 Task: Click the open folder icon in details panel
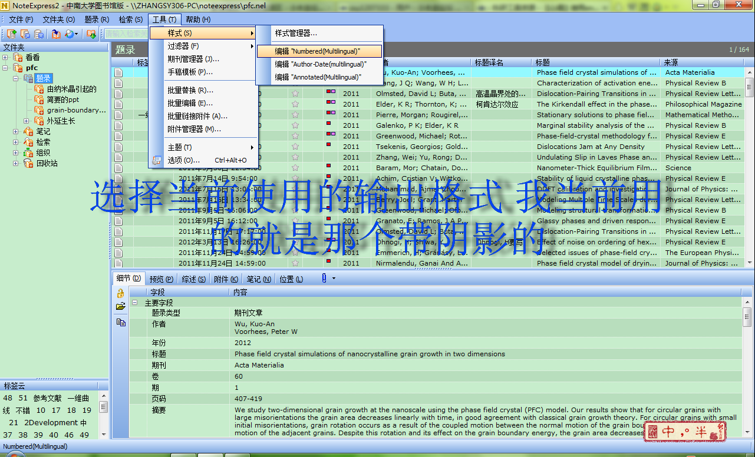(x=121, y=307)
